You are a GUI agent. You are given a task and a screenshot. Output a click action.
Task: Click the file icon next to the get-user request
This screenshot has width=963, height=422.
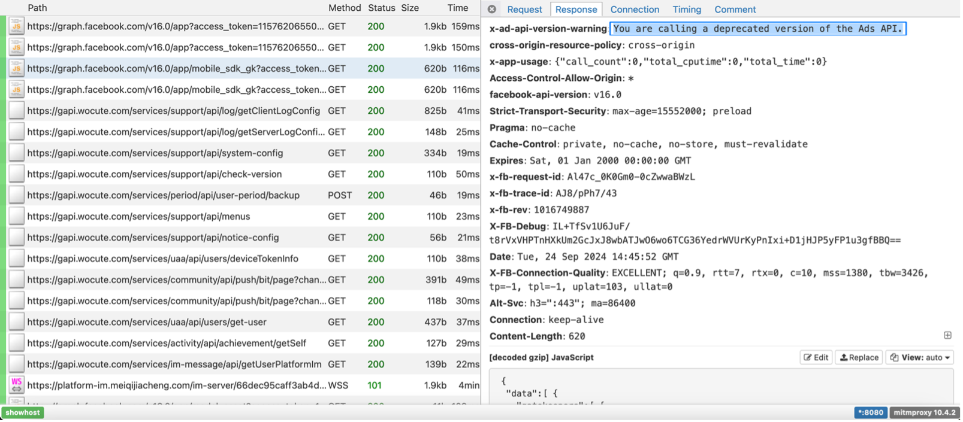click(16, 322)
